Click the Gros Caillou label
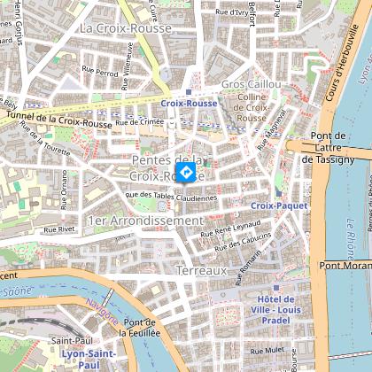The image size is (372, 372). pos(252,84)
